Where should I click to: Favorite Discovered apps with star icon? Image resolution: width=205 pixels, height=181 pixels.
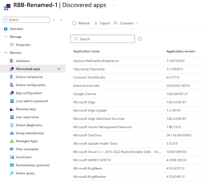[x=59, y=69]
